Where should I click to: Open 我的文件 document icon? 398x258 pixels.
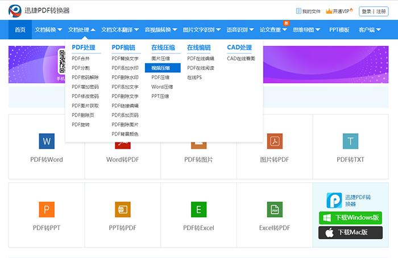point(298,11)
